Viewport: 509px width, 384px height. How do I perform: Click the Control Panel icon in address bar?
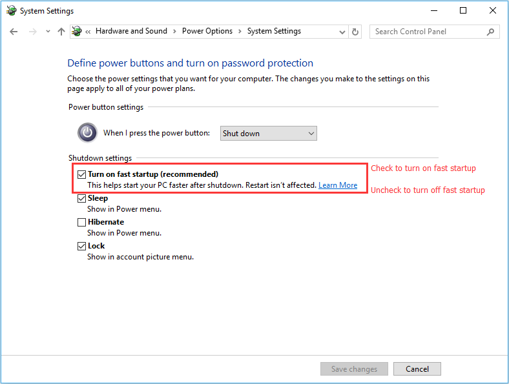[x=77, y=32]
